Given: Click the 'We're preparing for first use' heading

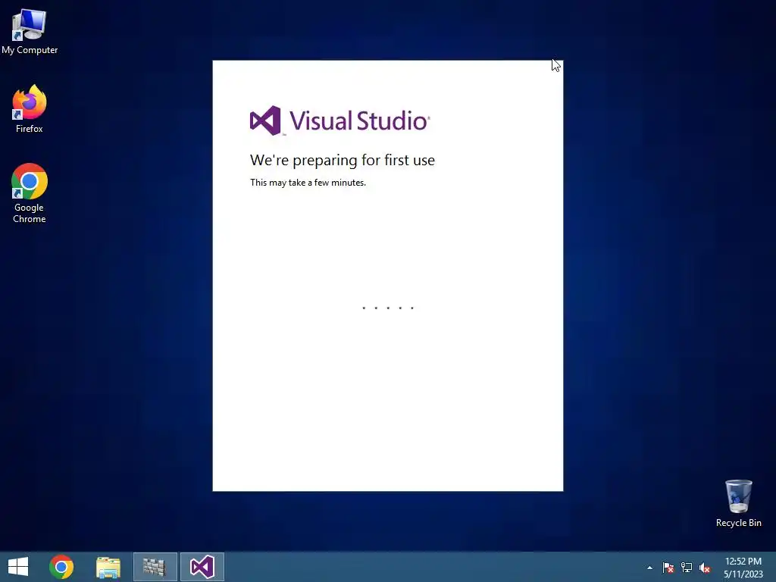Looking at the screenshot, I should tap(343, 160).
